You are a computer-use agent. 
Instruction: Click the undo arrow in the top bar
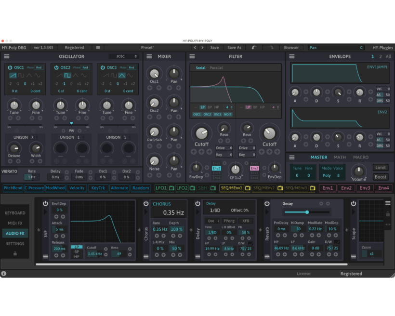tap(254, 48)
